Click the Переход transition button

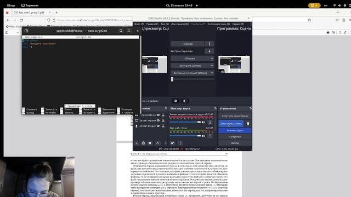[x=188, y=44]
